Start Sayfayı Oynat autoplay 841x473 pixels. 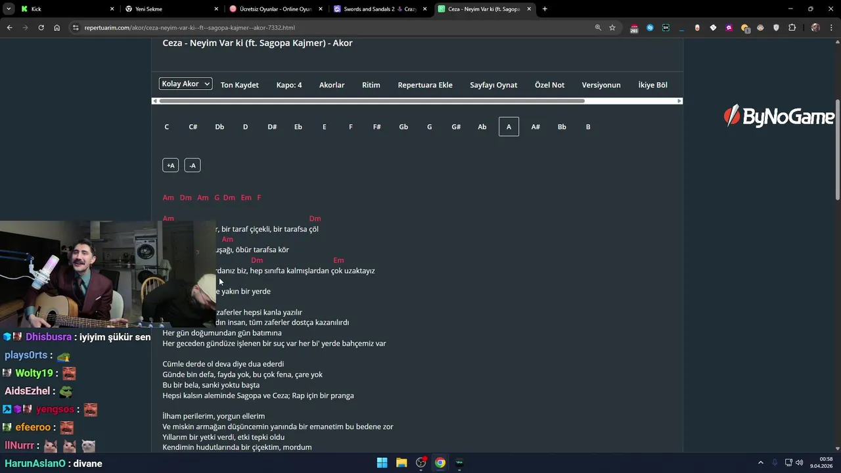tap(493, 85)
